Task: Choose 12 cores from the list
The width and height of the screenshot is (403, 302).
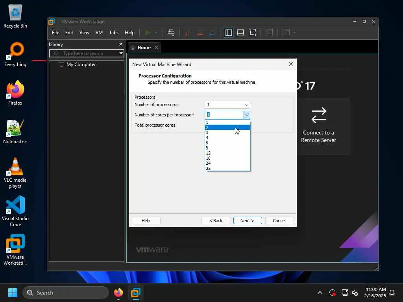Action: coord(227,153)
